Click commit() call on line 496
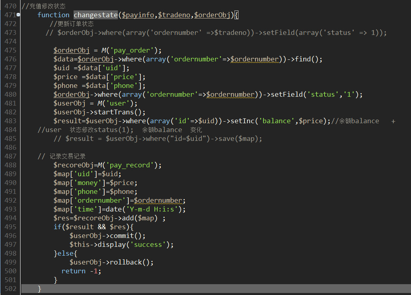 [x=126, y=236]
